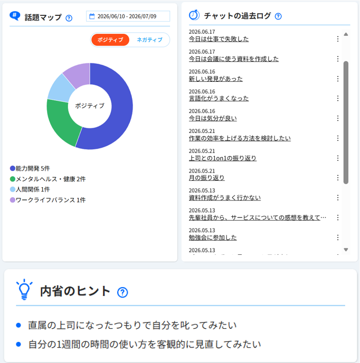Click the hint 直属の上司になったつもりで自分を叱ってみたい
This screenshot has width=360, height=363.
pyautogui.click(x=132, y=325)
